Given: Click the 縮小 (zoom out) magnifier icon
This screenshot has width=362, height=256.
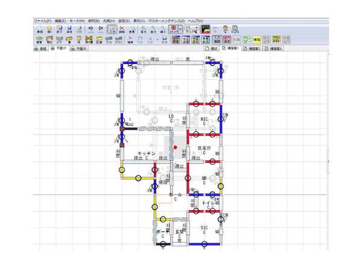Looking at the screenshot, I should (x=163, y=30).
